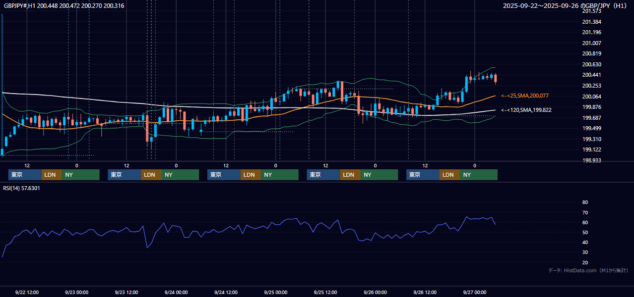
Task: Click the 9/23 00:00 time axis label
Action: click(76, 292)
